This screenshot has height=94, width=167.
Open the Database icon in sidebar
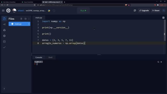[x=4, y=42]
